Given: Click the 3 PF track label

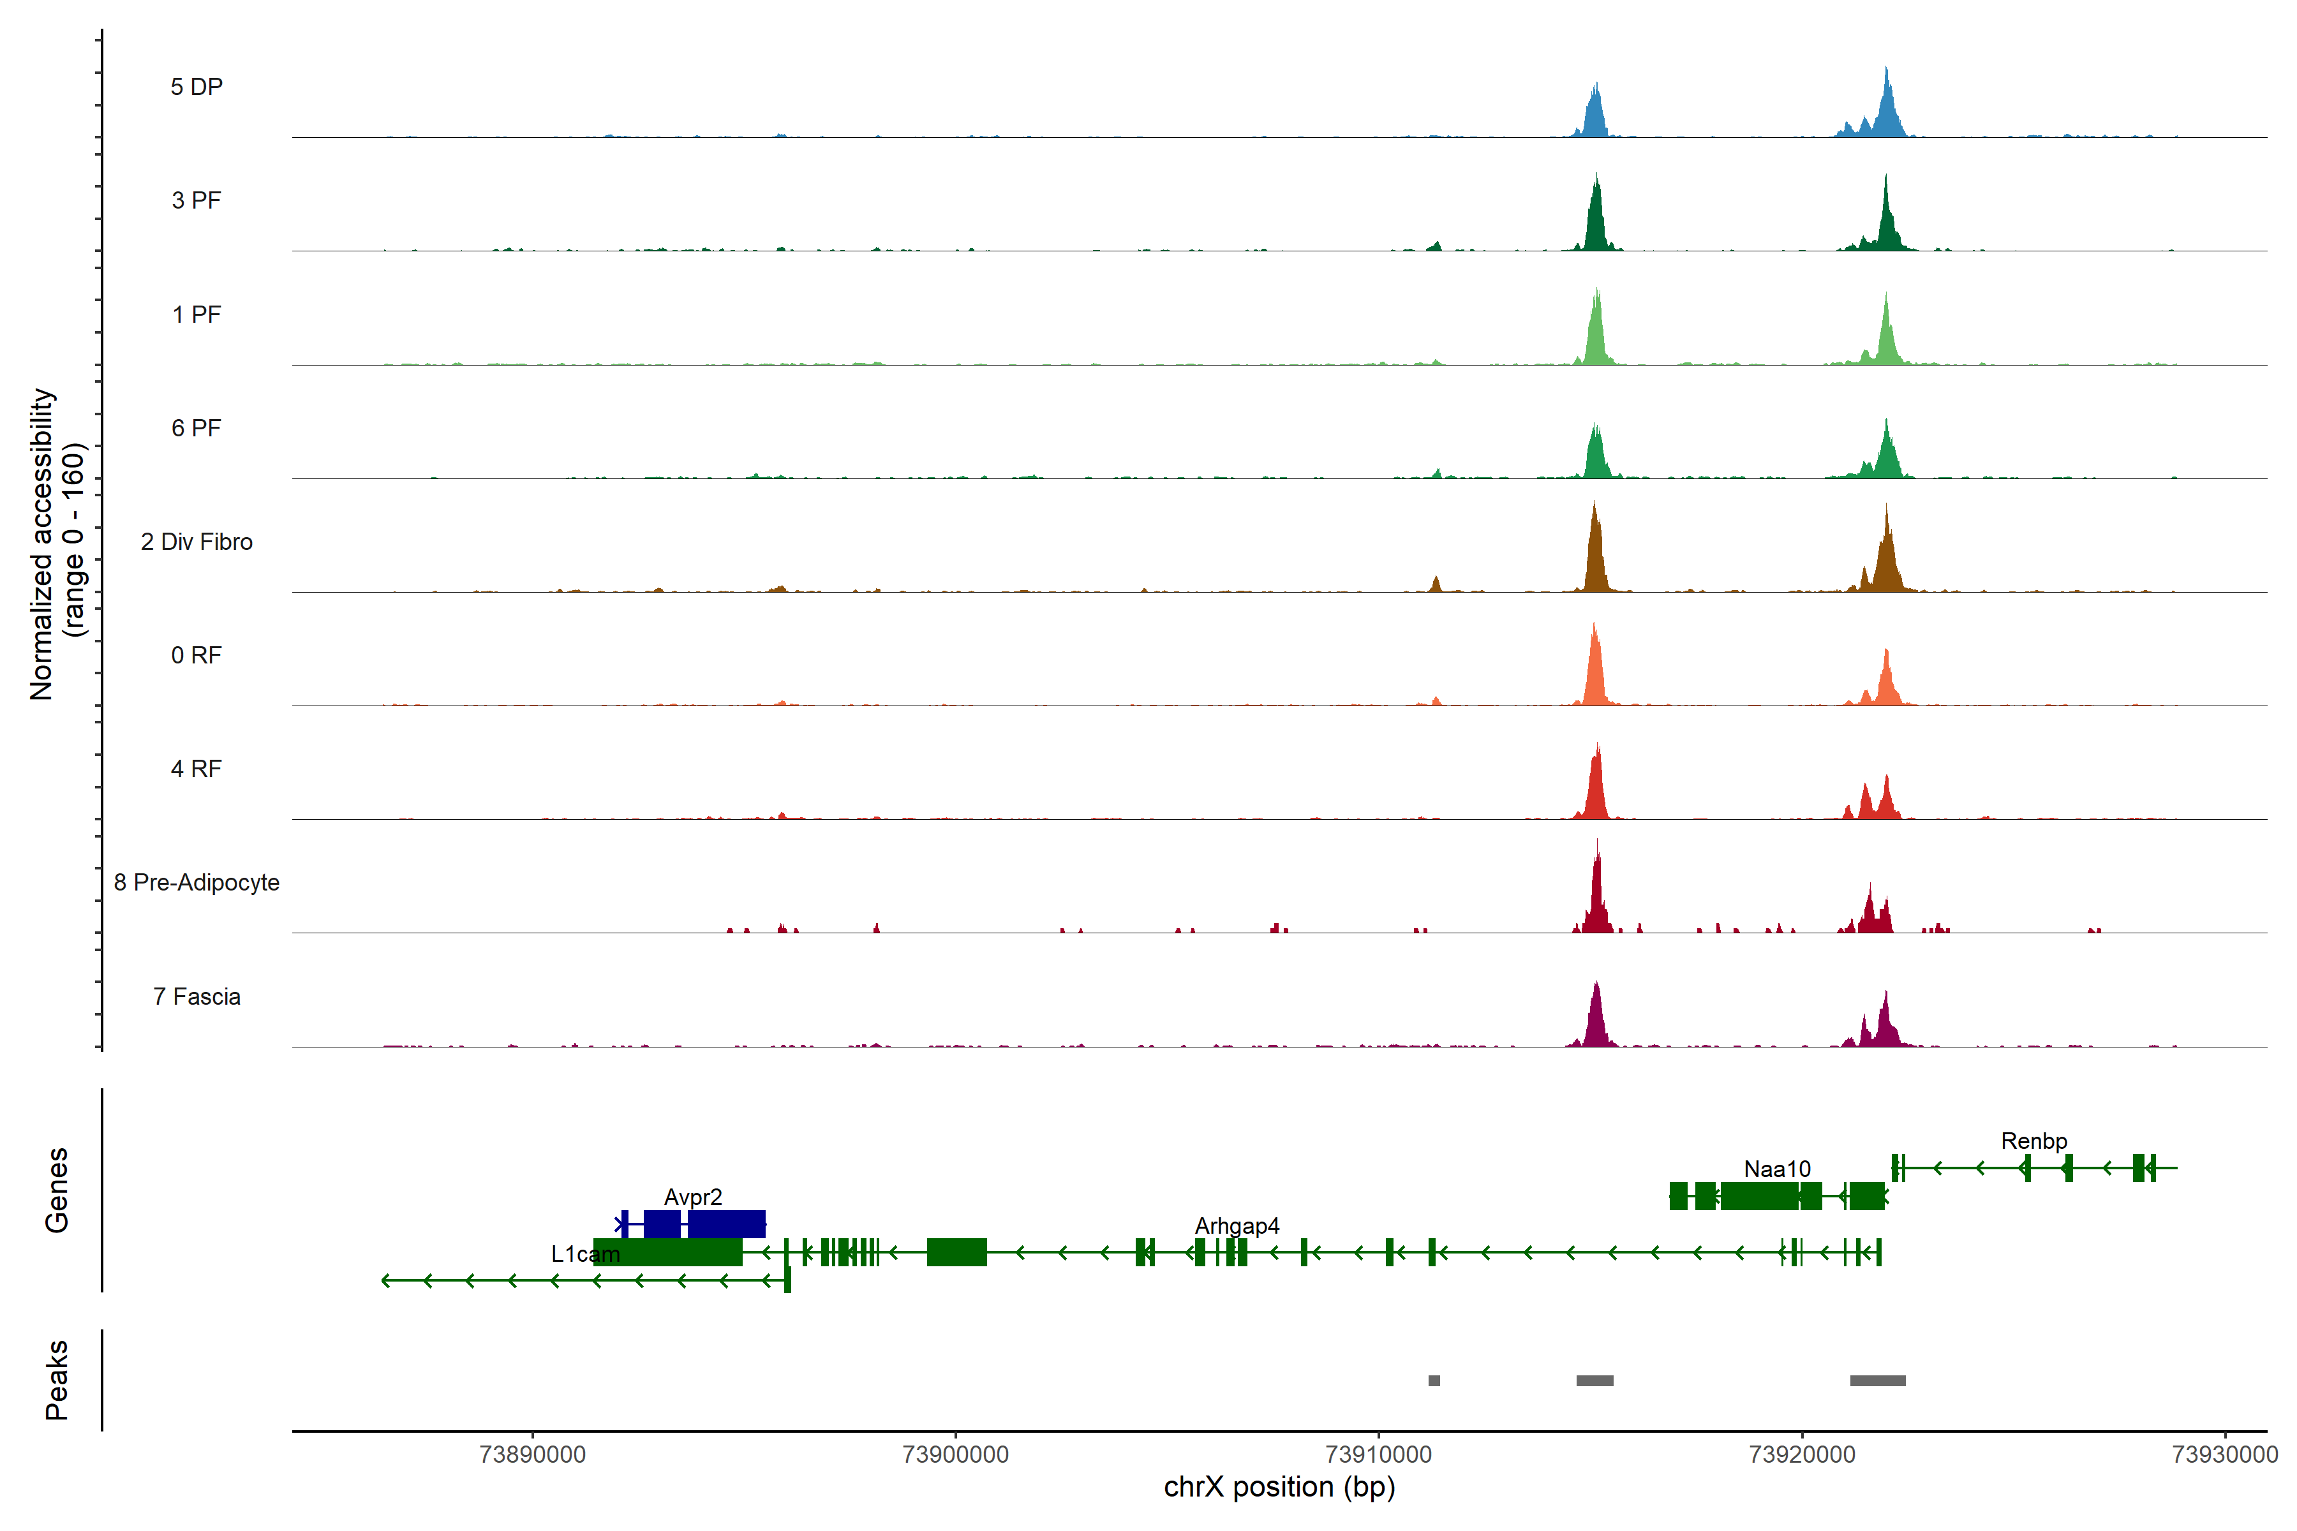Looking at the screenshot, I should coord(197,200).
